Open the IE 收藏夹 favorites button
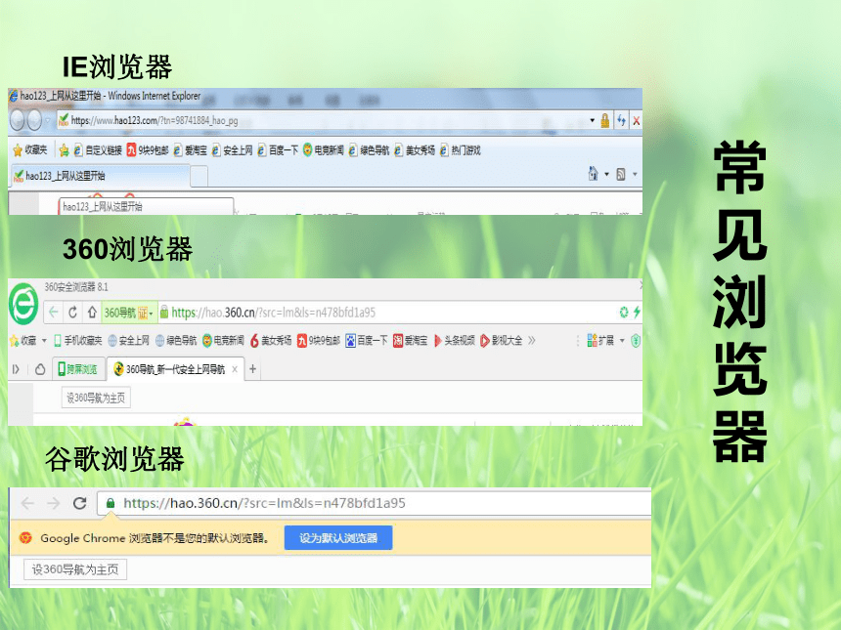 pyautogui.click(x=30, y=150)
